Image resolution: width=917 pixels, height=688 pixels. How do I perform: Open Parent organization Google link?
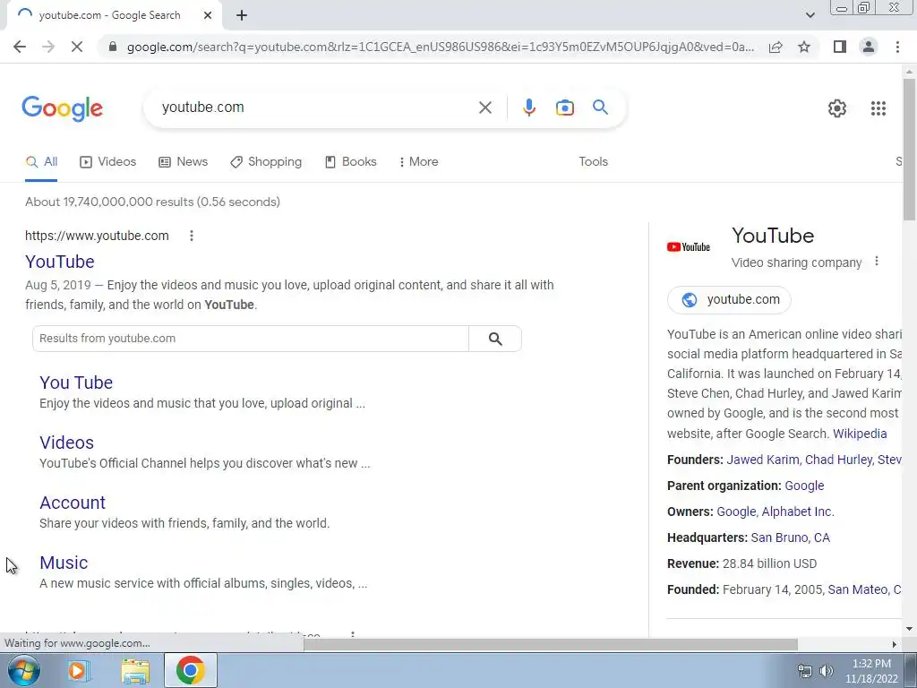click(804, 486)
